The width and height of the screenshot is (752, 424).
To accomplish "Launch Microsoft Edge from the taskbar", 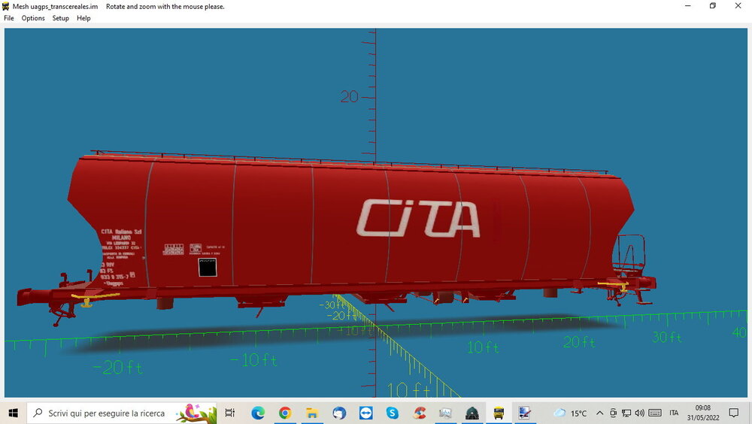I will [258, 413].
